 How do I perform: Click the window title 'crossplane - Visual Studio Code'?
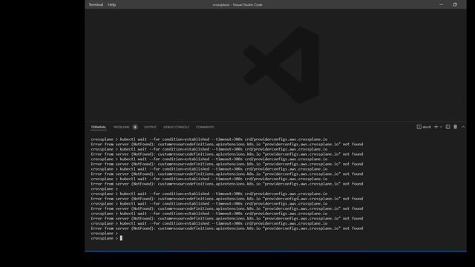(237, 4)
